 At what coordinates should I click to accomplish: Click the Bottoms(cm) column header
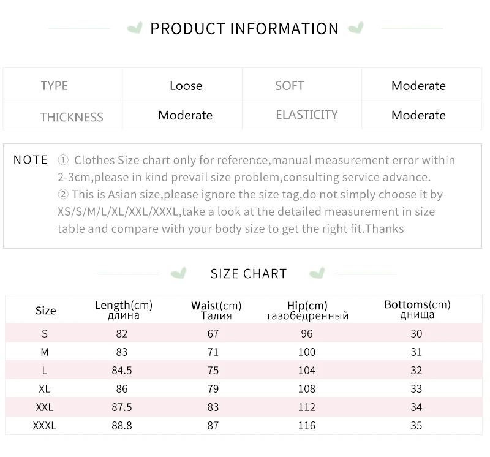click(417, 309)
